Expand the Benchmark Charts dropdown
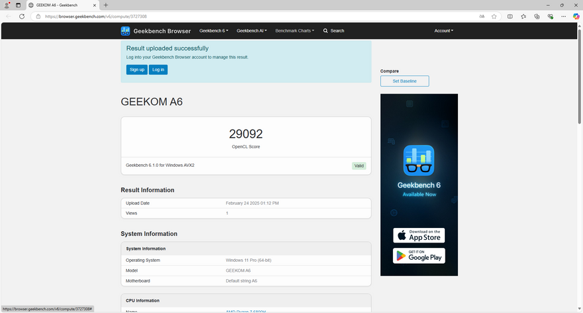Viewport: 583px width, 313px height. [x=294, y=31]
